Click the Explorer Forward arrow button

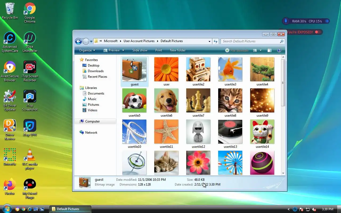click(86, 41)
